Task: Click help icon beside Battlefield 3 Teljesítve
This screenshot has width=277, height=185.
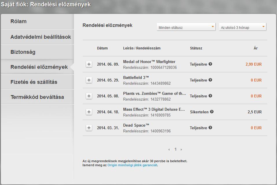Action: 210,80
